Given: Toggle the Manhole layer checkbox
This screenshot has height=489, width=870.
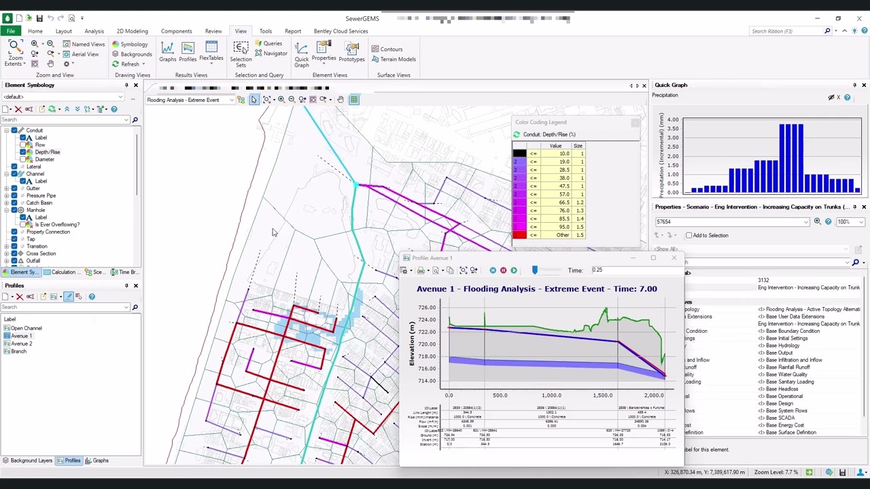Looking at the screenshot, I should 14,210.
